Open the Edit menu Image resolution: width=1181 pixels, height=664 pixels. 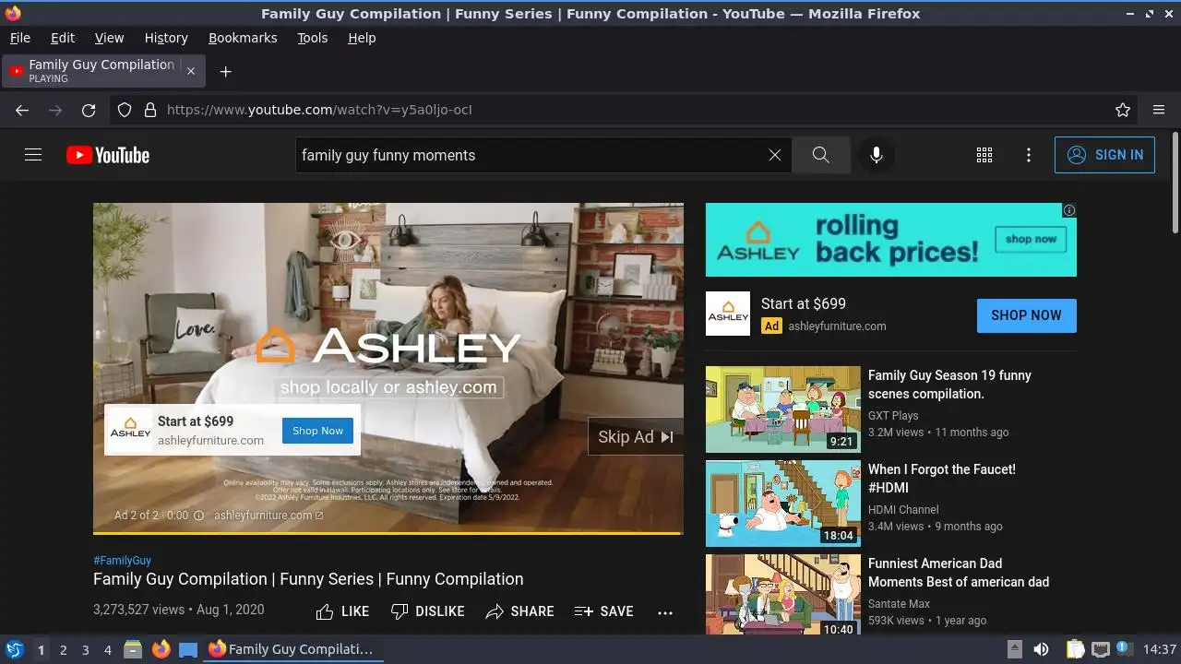63,38
